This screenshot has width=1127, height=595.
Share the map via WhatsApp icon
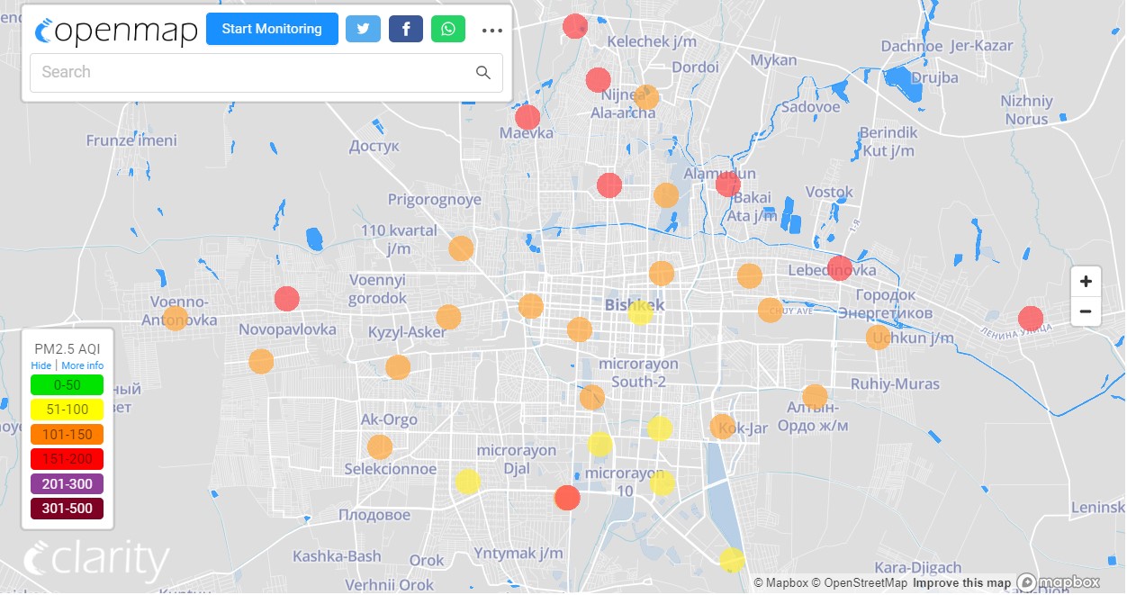448,29
